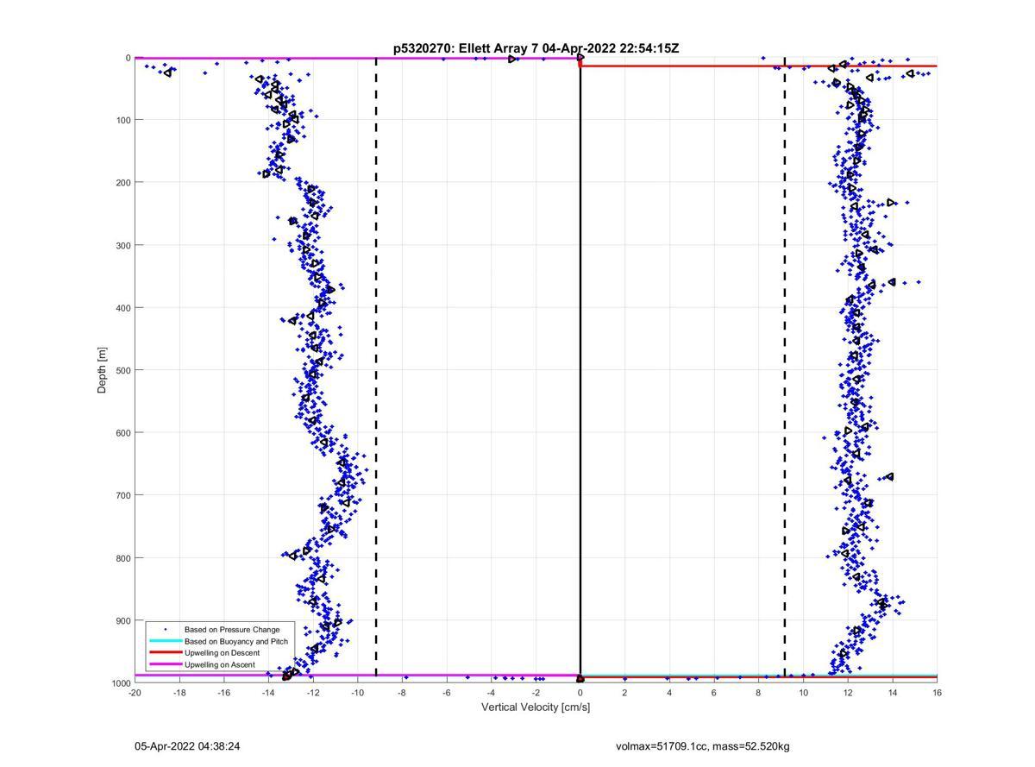
Task: Click legend entry 'Upwelling on Descent'
Action: (x=220, y=653)
